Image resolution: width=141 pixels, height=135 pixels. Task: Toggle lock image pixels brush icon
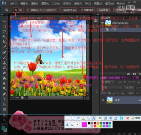point(114,93)
